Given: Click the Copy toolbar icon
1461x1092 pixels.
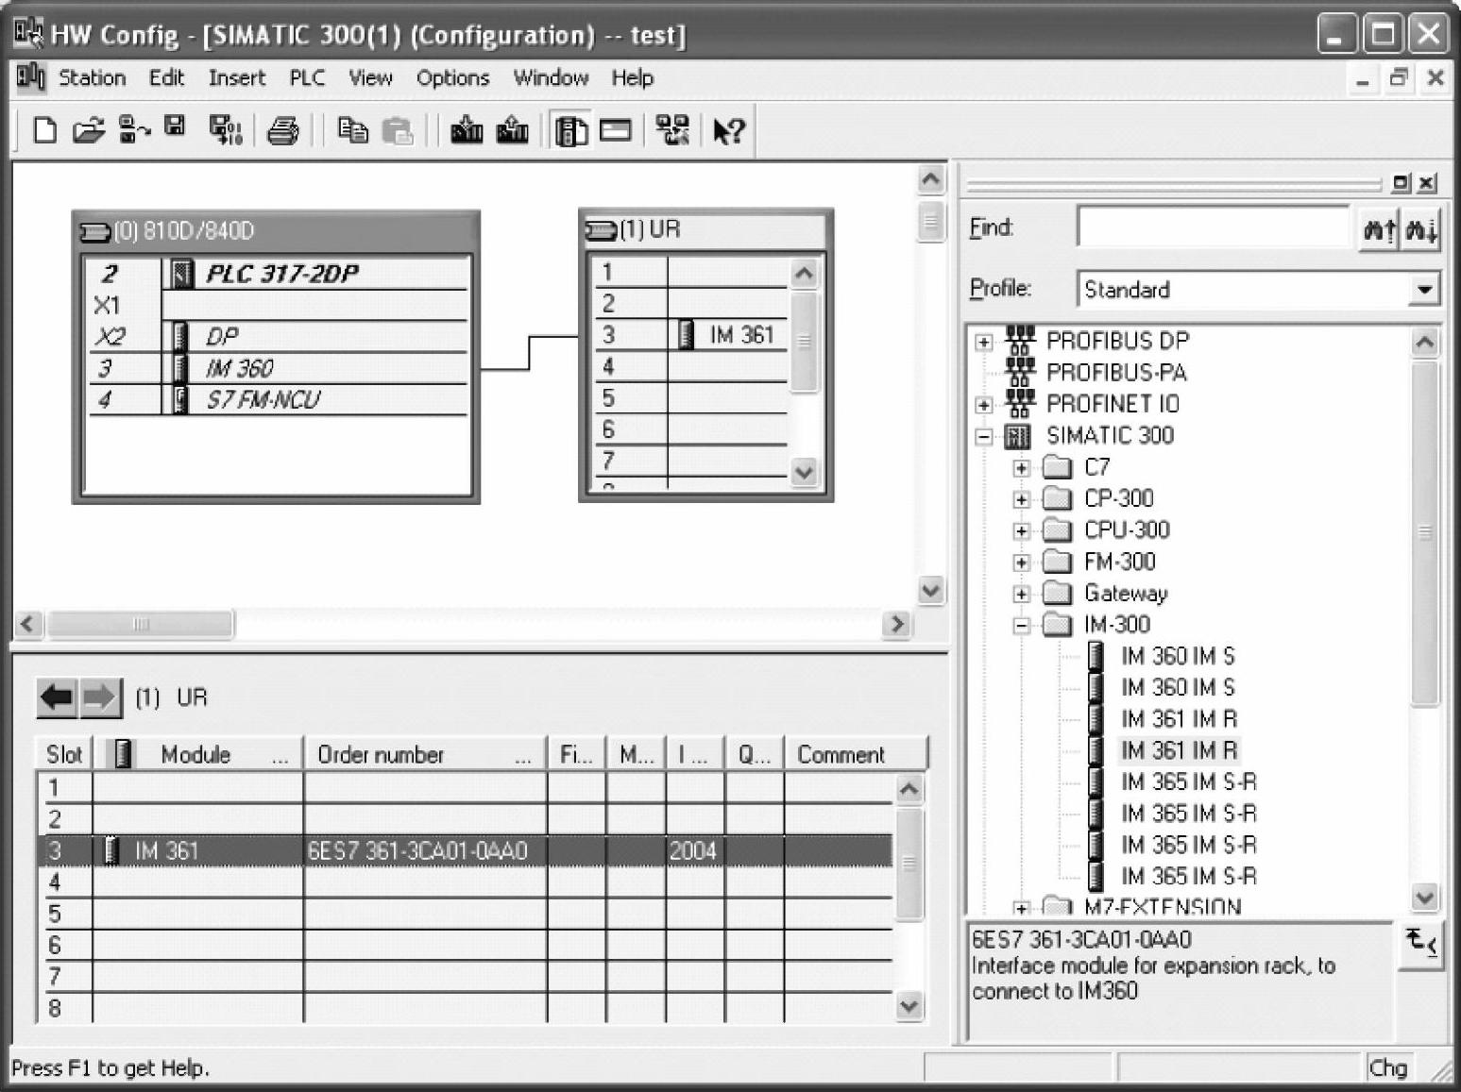Looking at the screenshot, I should 352,129.
